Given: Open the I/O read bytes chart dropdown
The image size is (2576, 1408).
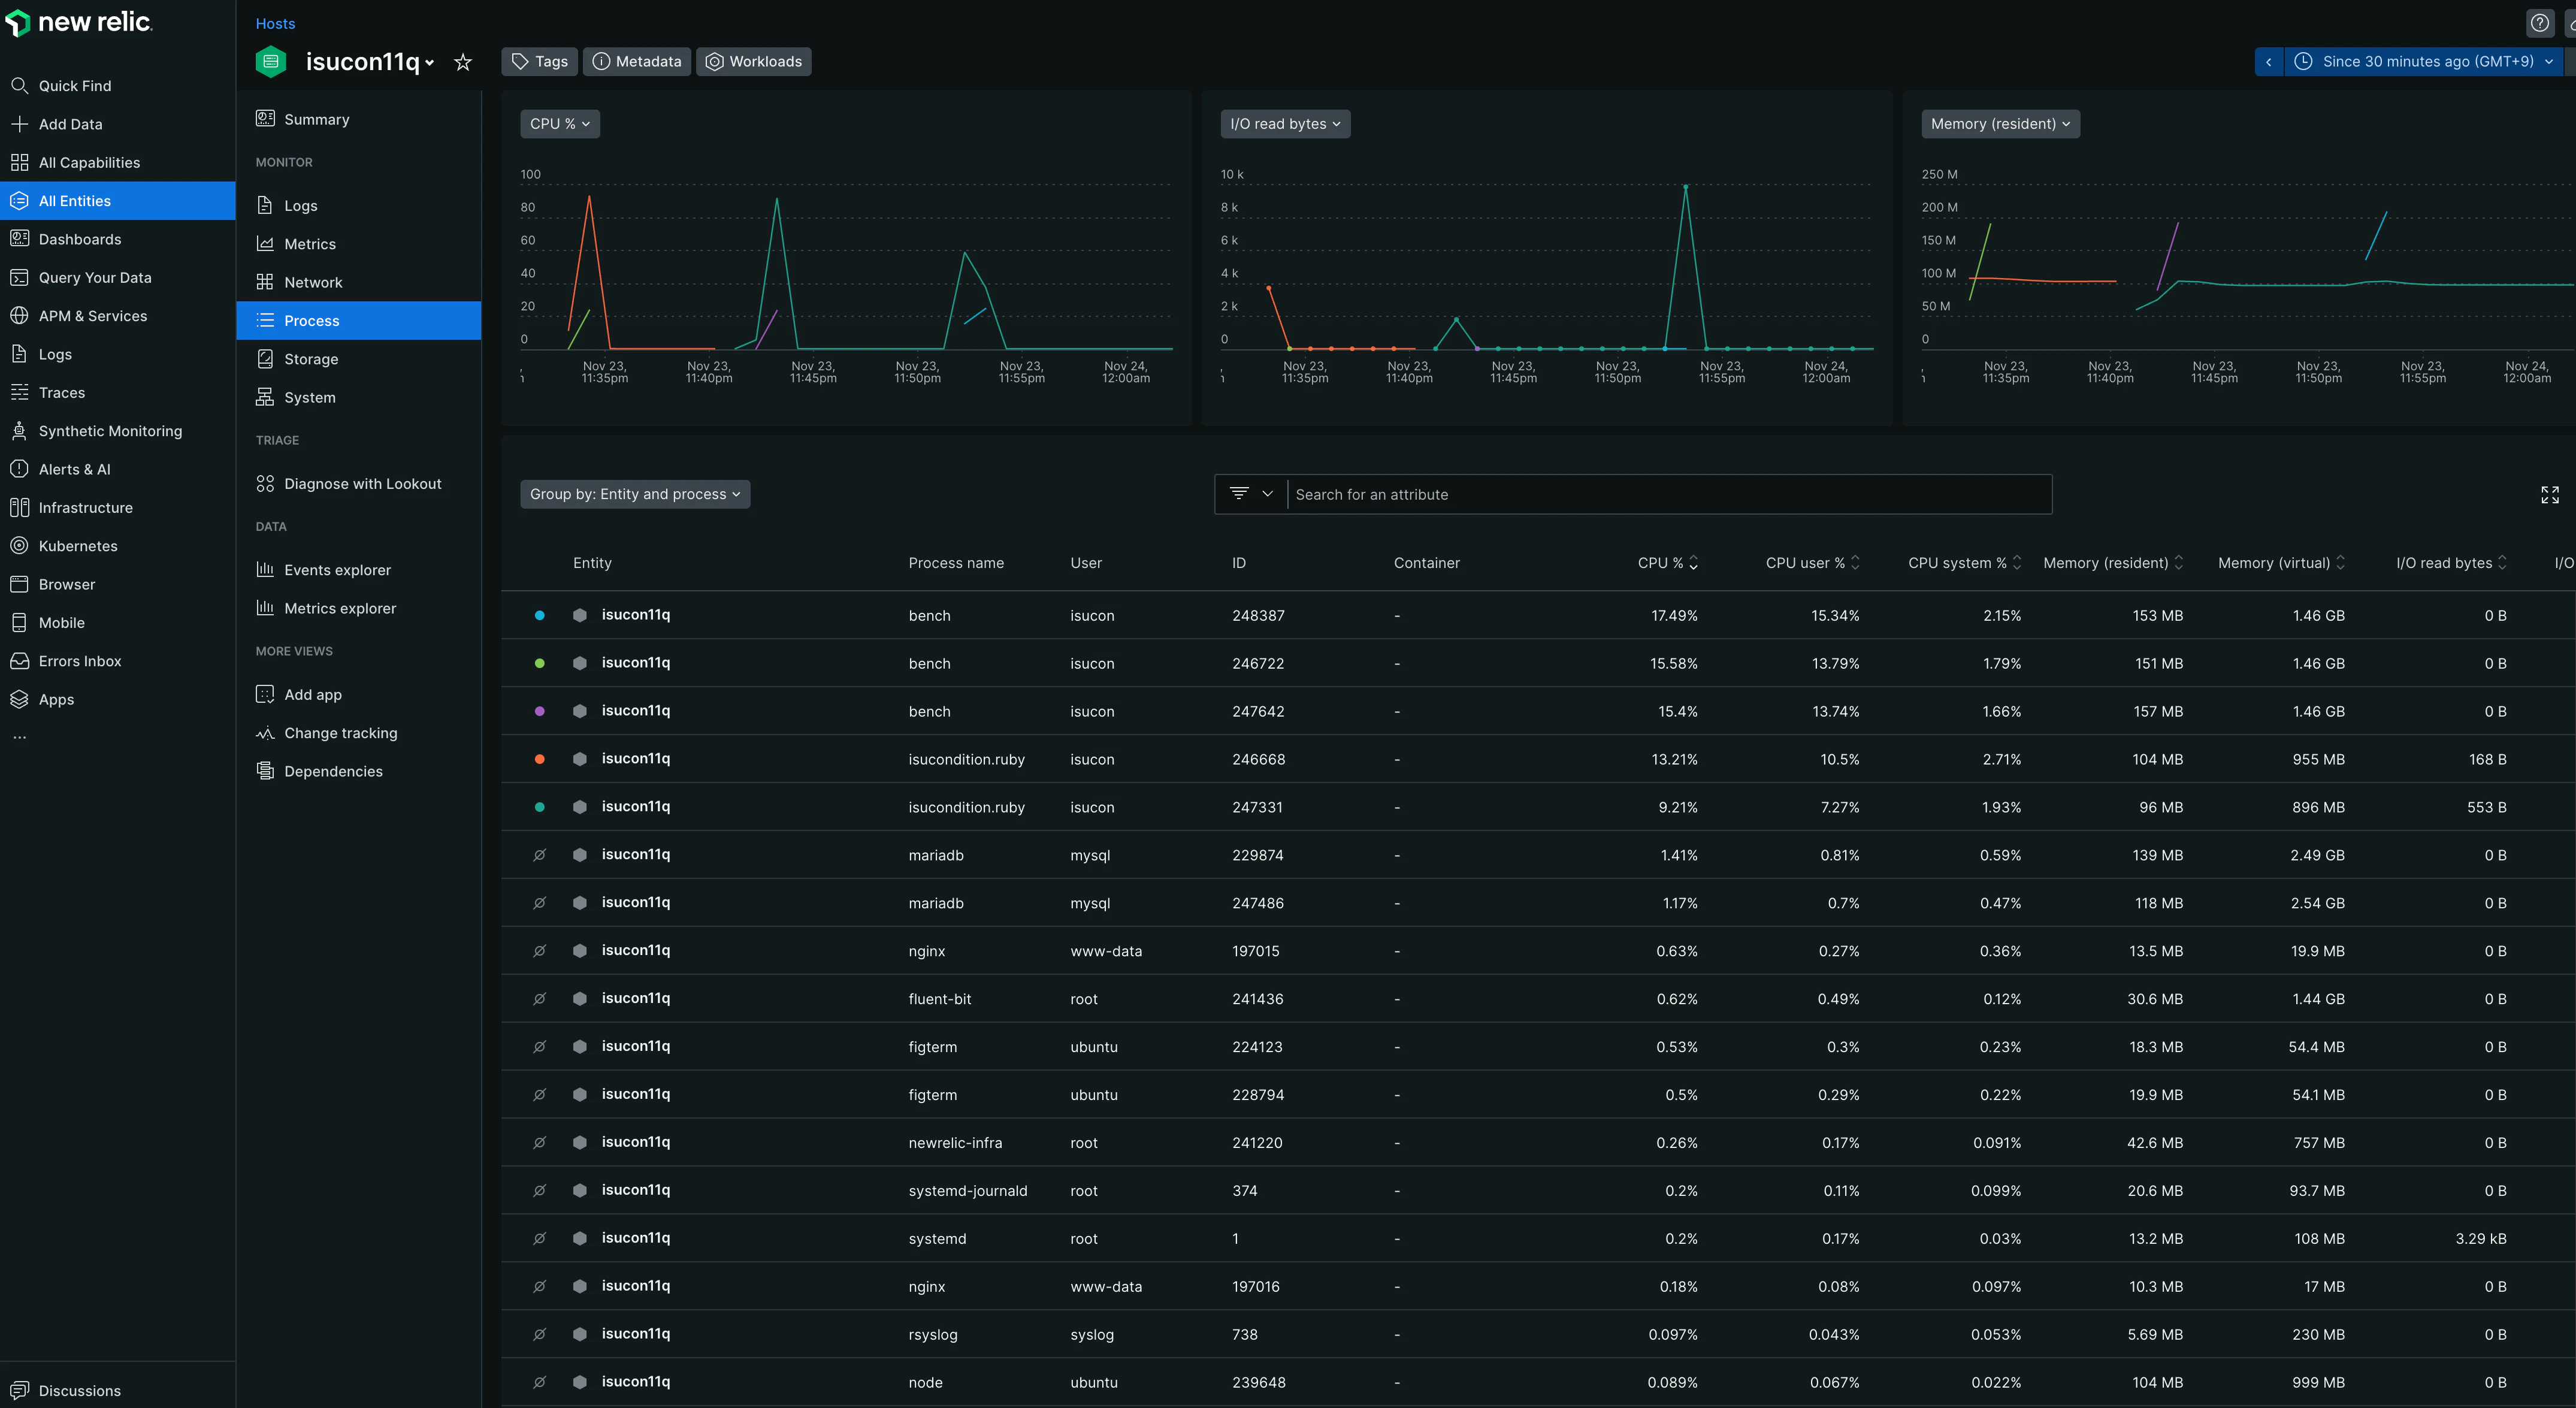Looking at the screenshot, I should click(1285, 124).
